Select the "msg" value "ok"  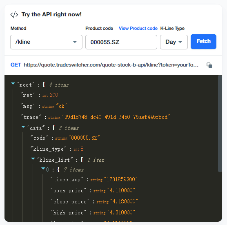tap(62, 106)
